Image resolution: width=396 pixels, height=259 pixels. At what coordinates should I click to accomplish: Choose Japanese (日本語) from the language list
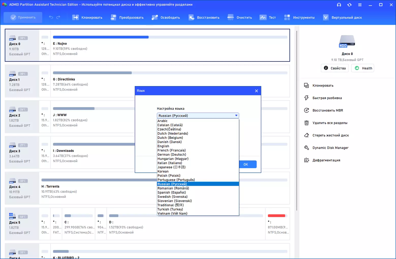point(198,167)
